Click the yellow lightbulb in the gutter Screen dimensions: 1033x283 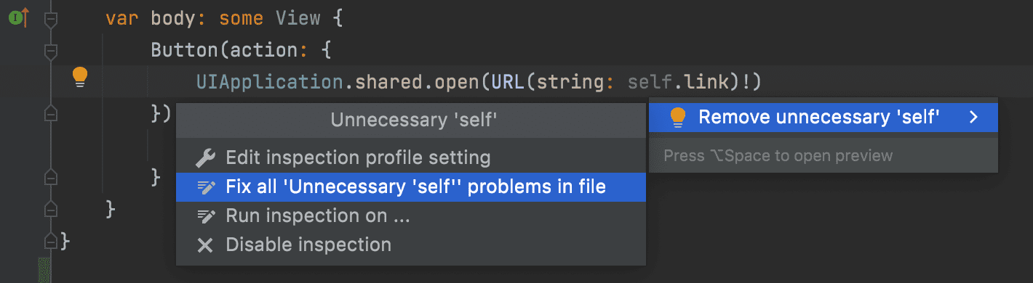[80, 76]
